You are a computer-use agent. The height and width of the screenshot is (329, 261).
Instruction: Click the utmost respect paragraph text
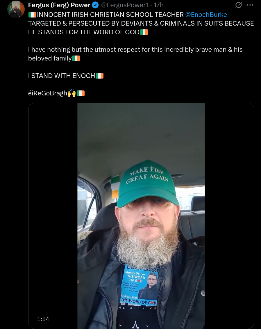135,54
